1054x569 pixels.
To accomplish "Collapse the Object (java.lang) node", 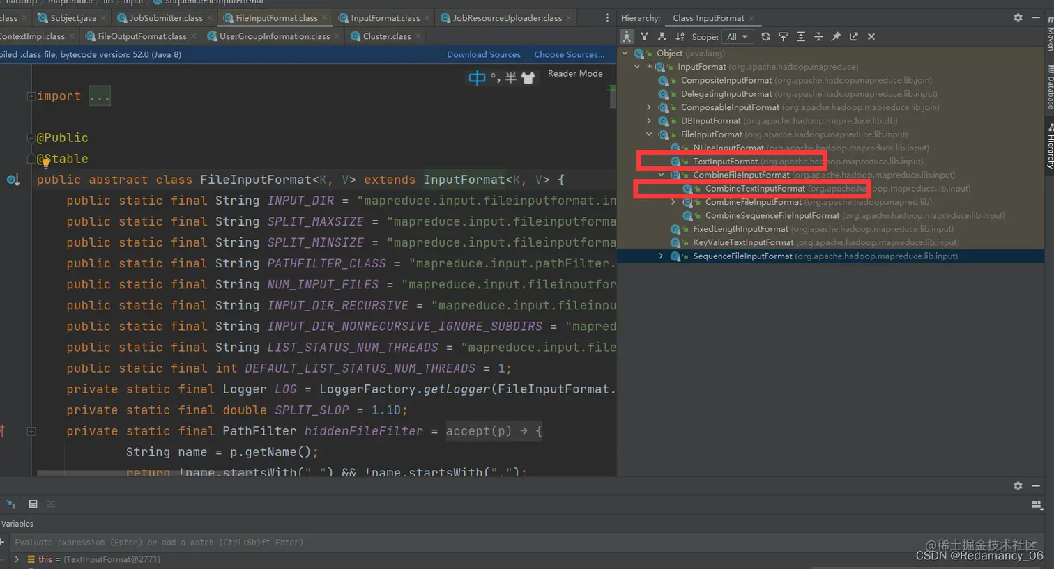I will point(625,53).
